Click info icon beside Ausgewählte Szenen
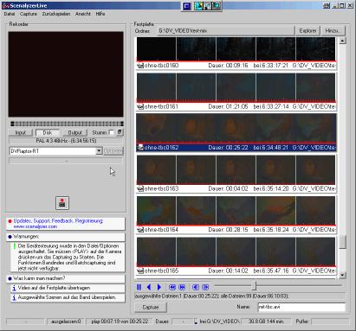This screenshot has height=331, width=356. point(14,297)
